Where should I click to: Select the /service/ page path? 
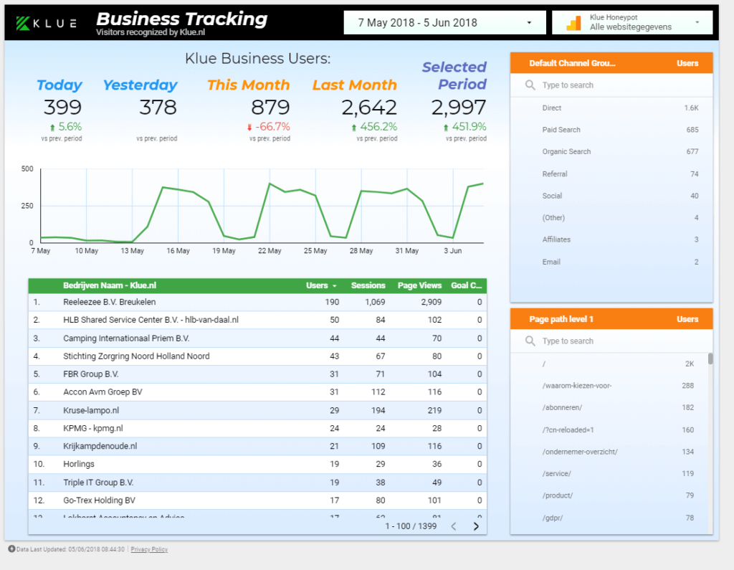point(609,473)
